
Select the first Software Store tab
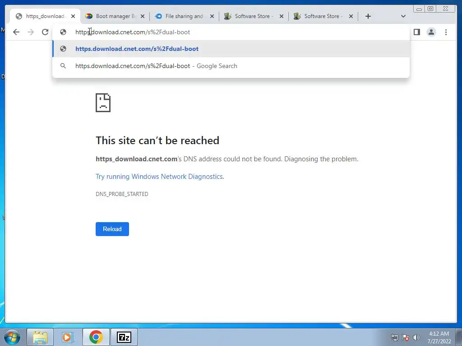[254, 16]
